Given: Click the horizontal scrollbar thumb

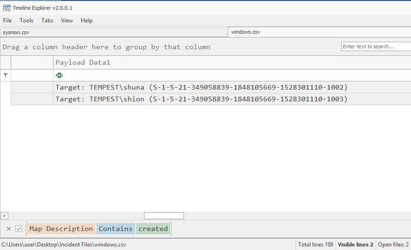Looking at the screenshot, I should pyautogui.click(x=164, y=215).
